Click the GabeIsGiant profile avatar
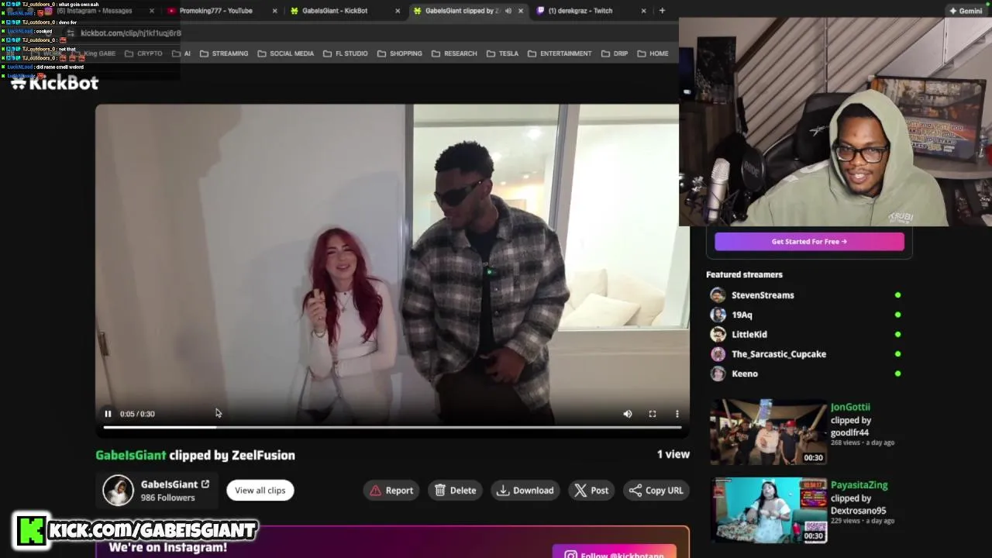This screenshot has height=558, width=992. (119, 491)
